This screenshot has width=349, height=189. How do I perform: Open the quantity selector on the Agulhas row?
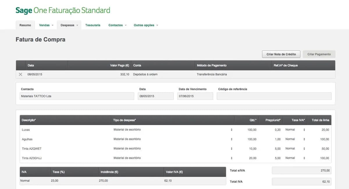tap(232, 139)
